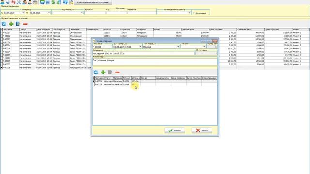310x174 pixels.
Task: Sort journal by 'Штрих-код' column header
Action: pyautogui.click(x=128, y=29)
